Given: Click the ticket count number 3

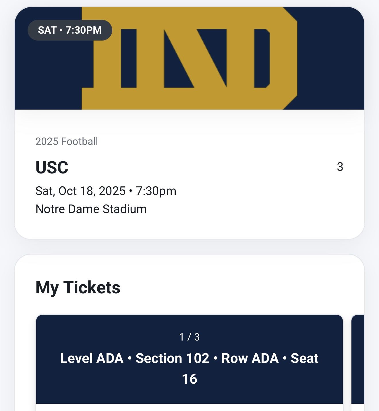Looking at the screenshot, I should (x=340, y=167).
